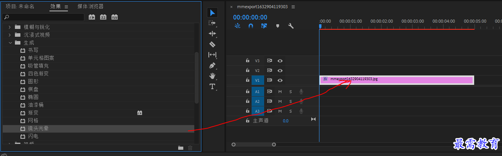502x156 pixels.
Task: Hide V3 track output eye
Action: [280, 61]
